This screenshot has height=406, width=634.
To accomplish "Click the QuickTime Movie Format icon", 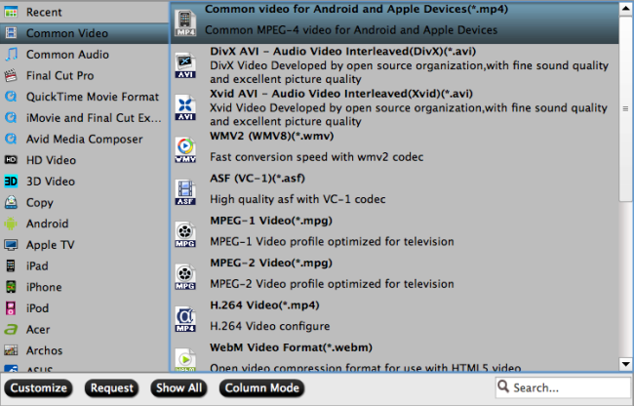I will pos(11,97).
